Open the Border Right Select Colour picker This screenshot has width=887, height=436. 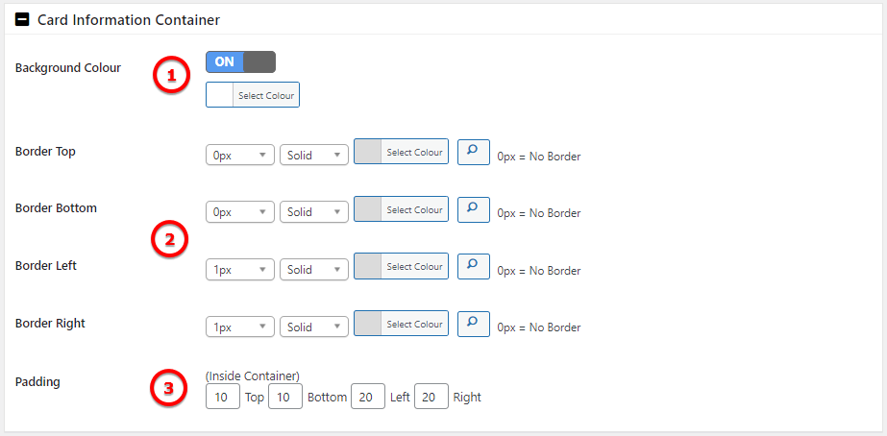tap(401, 325)
